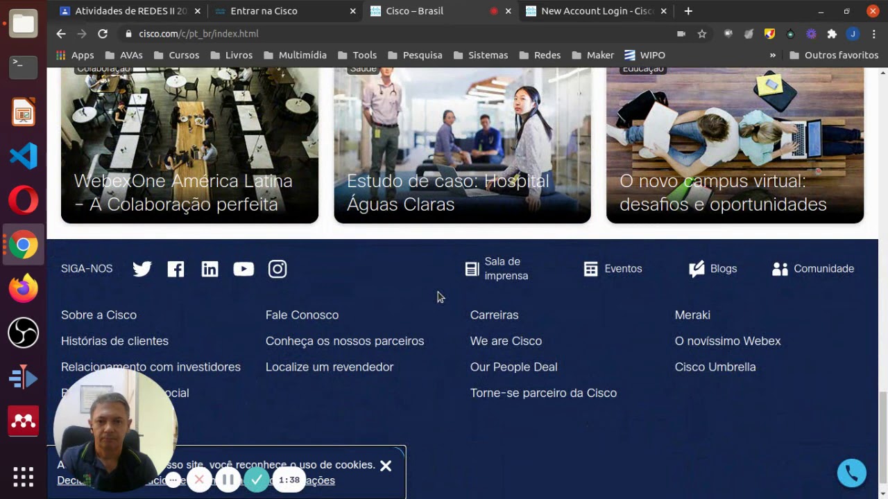Open the novo campus virtual card
The image size is (888, 499).
735,145
